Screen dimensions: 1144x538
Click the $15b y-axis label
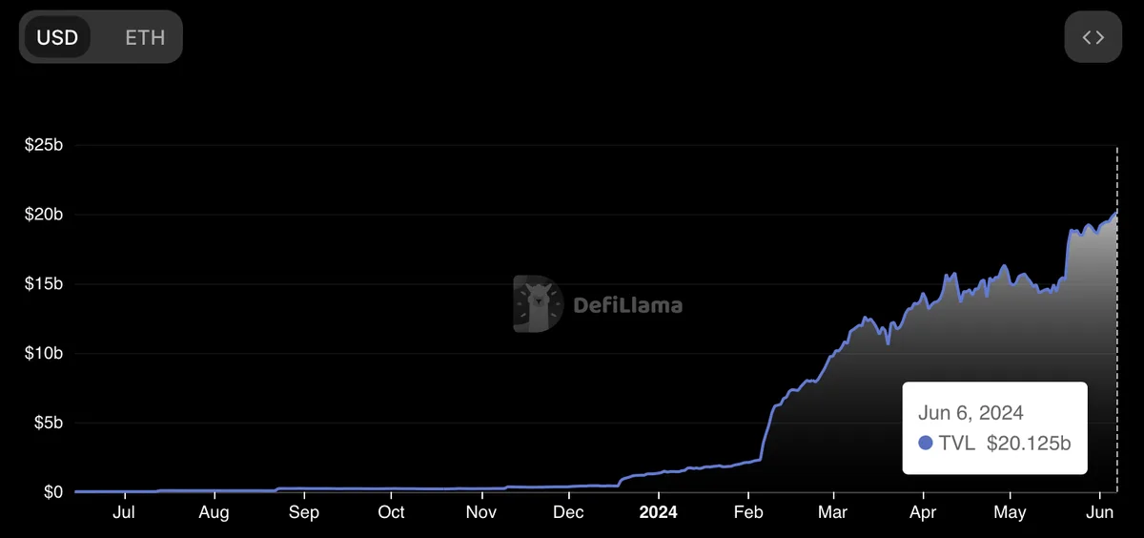[44, 284]
